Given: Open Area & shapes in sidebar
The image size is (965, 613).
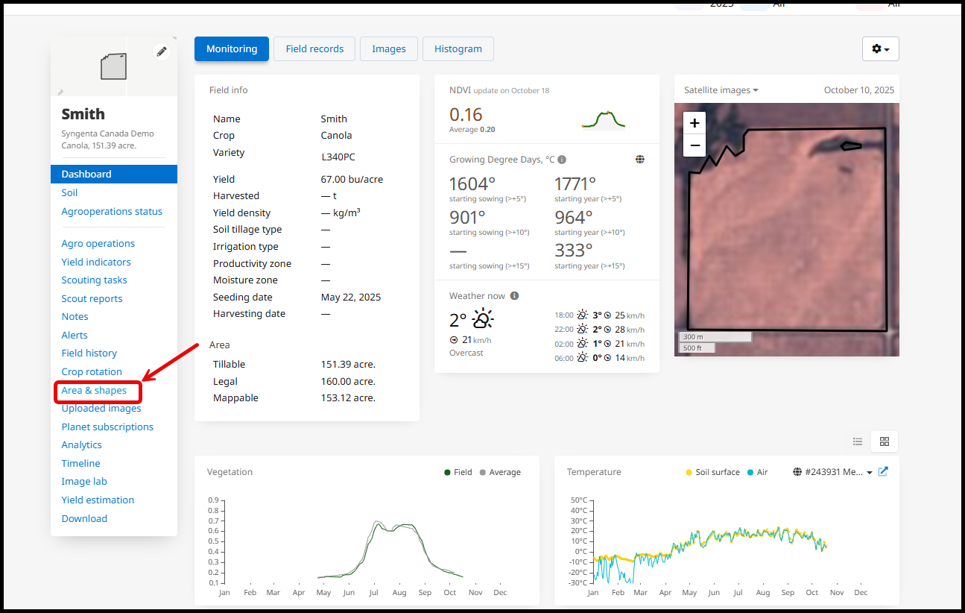Looking at the screenshot, I should [x=94, y=391].
